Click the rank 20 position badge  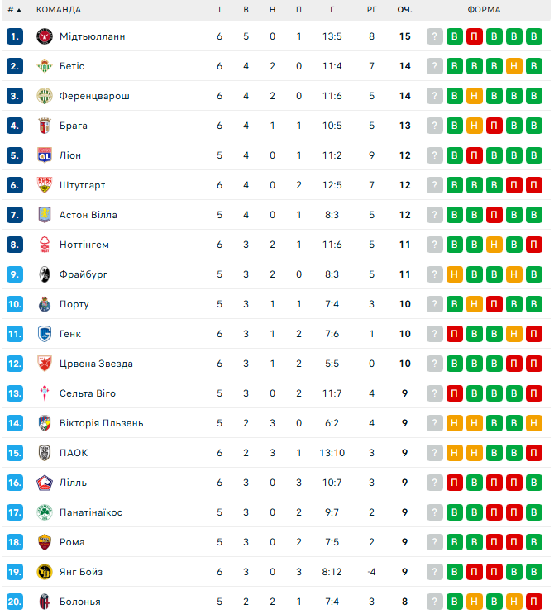(15, 602)
